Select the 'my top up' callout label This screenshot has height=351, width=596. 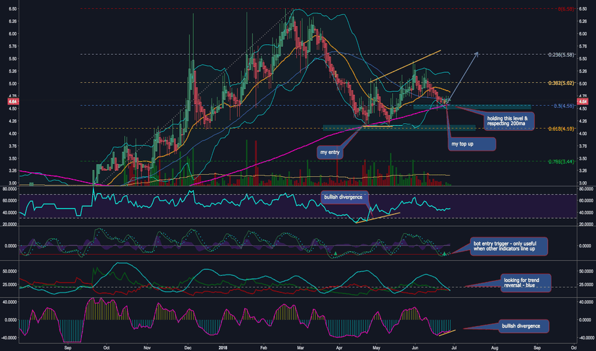(472, 144)
